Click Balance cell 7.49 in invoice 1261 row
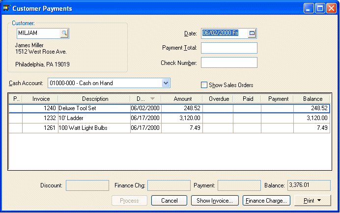 [312, 128]
